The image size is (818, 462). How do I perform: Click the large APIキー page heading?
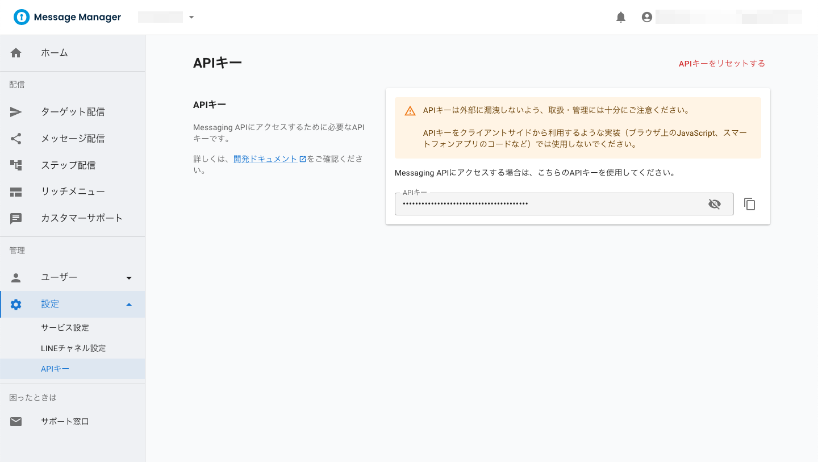click(x=218, y=63)
